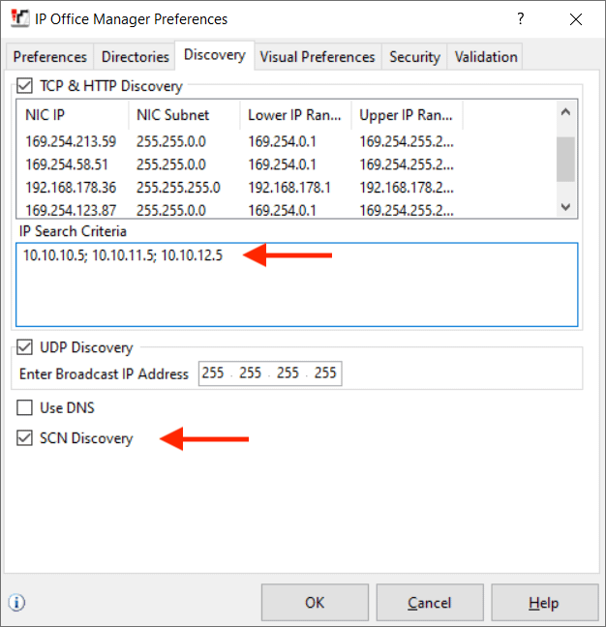The width and height of the screenshot is (606, 627).
Task: Uncheck the SCN Discovery option
Action: pos(25,438)
